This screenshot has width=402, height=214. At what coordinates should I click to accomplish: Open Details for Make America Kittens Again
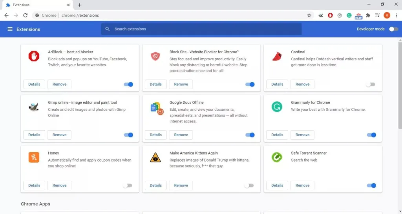point(155,185)
